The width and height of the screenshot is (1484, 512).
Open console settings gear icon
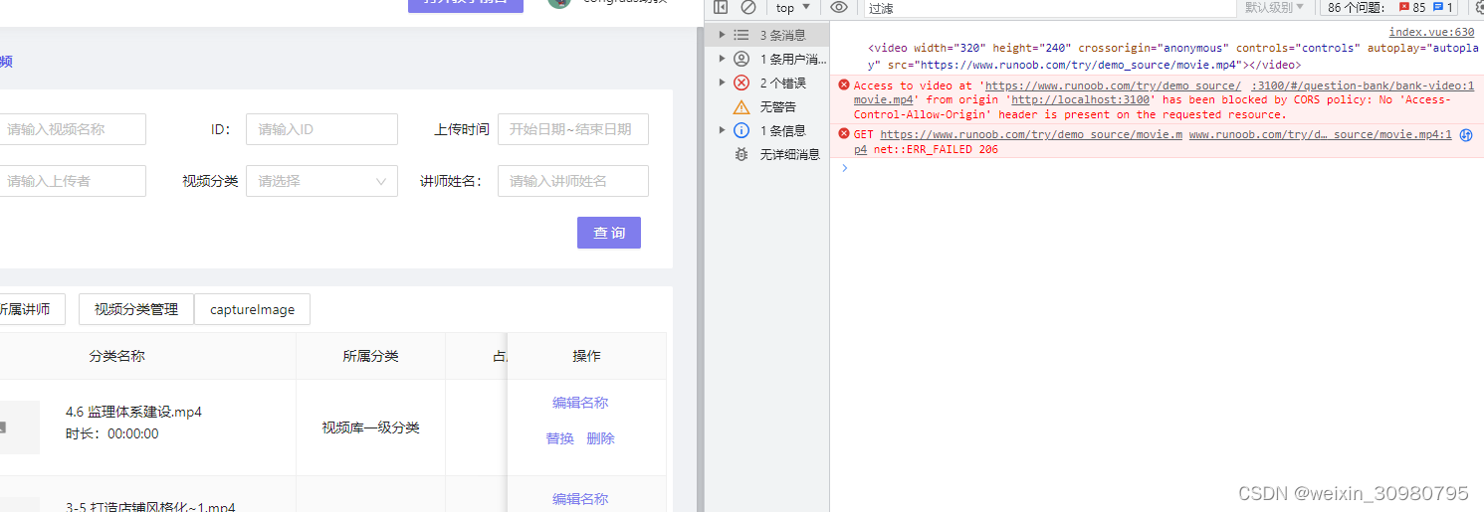pos(1479,7)
